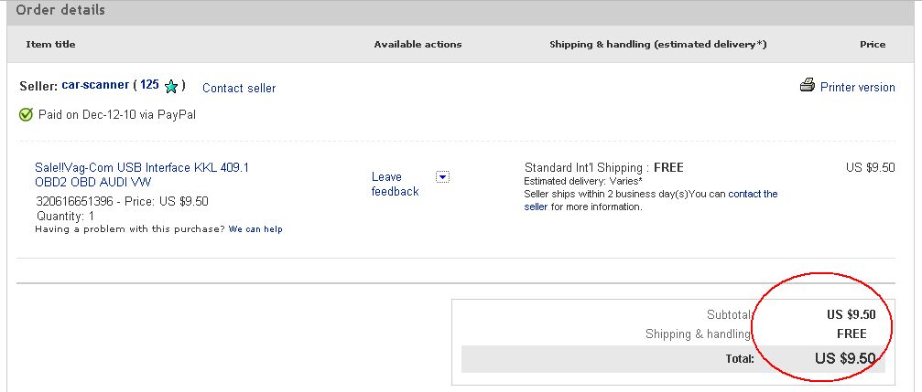Click Leave feedback link

pos(396,185)
